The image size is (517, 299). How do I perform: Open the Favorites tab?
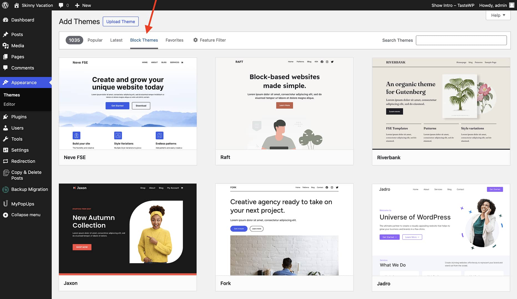[174, 40]
